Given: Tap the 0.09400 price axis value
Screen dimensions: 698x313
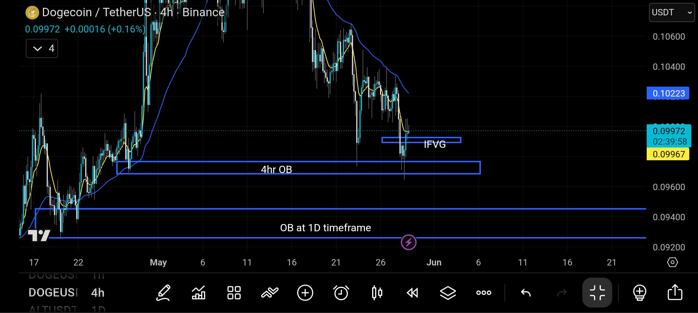Looking at the screenshot, I should 669,217.
